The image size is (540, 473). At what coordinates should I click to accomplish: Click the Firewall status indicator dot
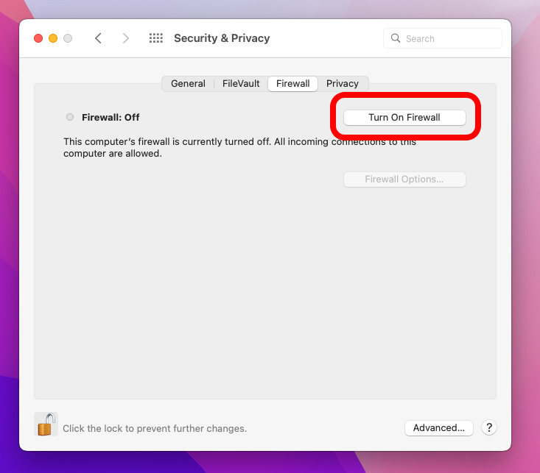pyautogui.click(x=70, y=117)
